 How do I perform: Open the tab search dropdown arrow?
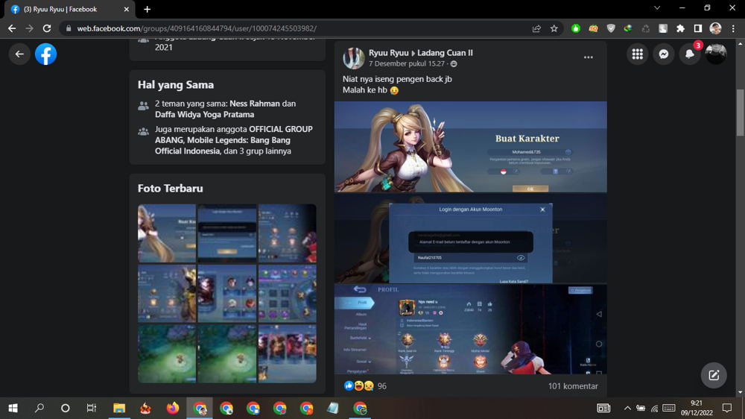tap(656, 8)
